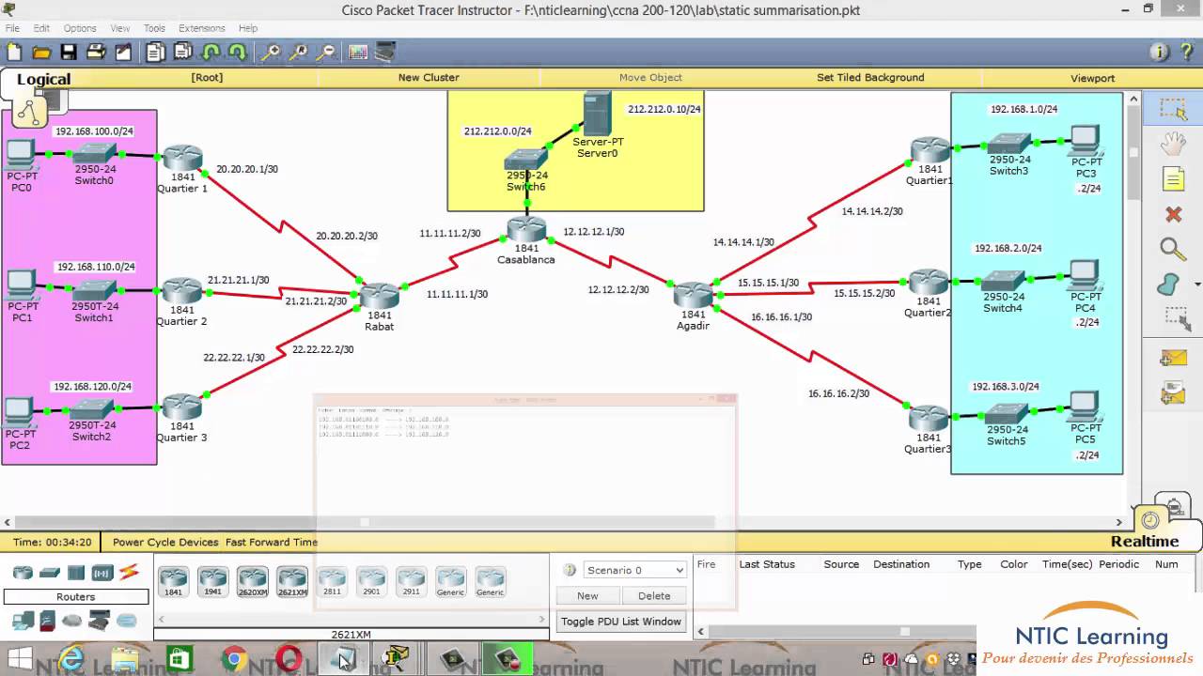Click the Set Tiled Background button
Viewport: 1203px width, 676px height.
tap(870, 78)
